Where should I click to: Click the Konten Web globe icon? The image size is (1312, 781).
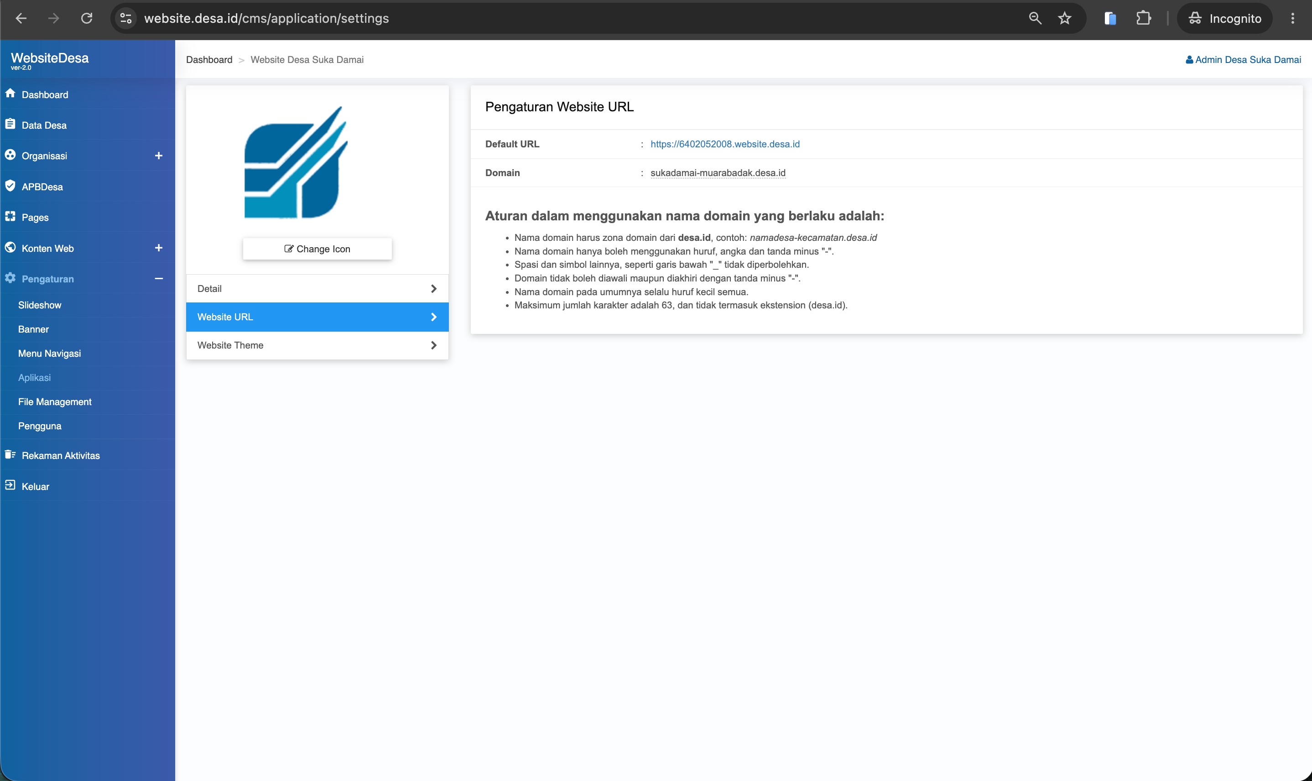[x=10, y=247]
